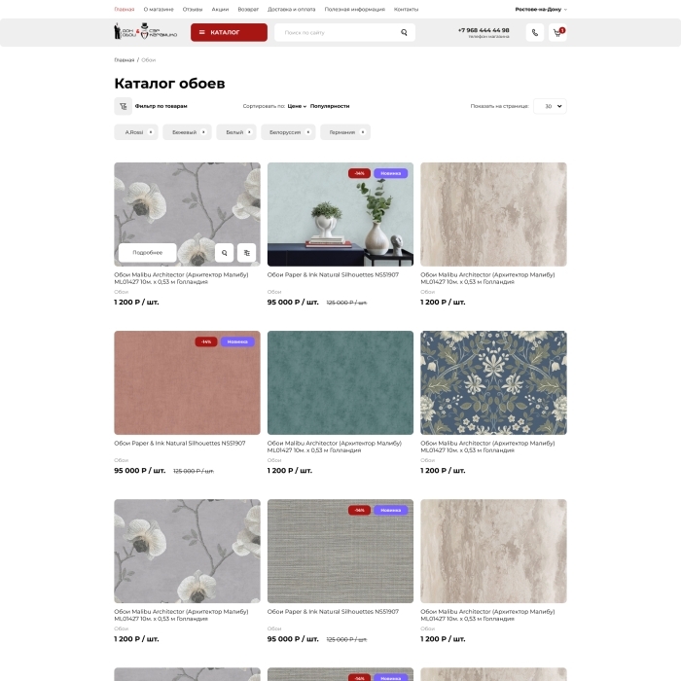Viewport: 681px width, 681px height.
Task: Open the teal green wallpaper thumbnail
Action: click(340, 382)
